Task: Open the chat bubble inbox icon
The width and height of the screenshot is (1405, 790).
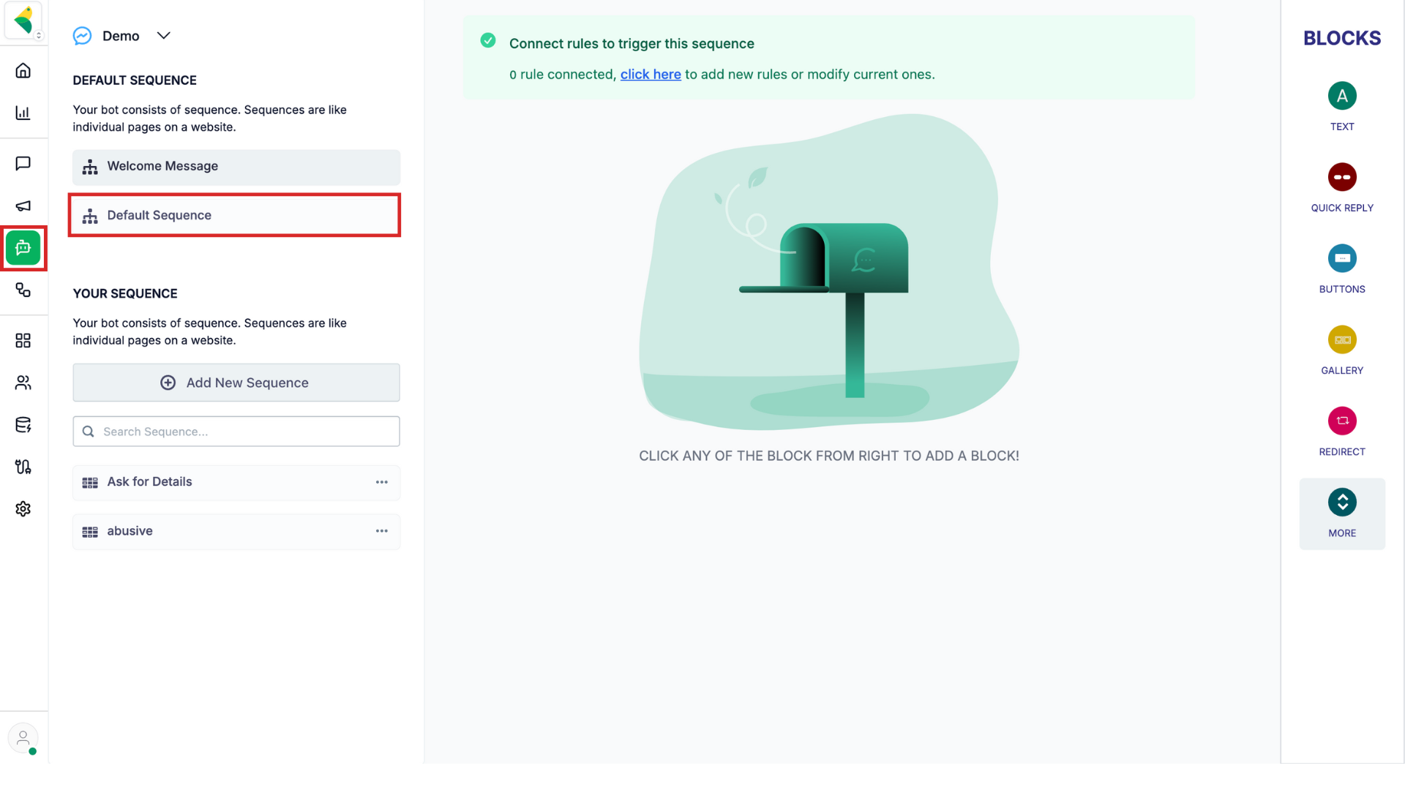Action: (23, 163)
